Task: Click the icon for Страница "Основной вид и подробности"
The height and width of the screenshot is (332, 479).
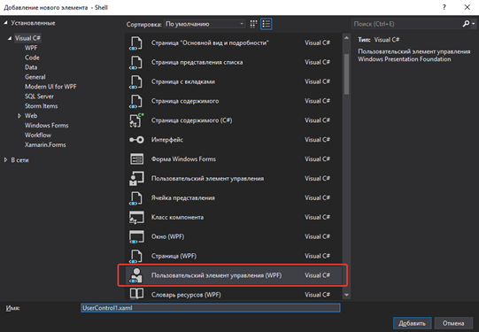Action: click(136, 43)
